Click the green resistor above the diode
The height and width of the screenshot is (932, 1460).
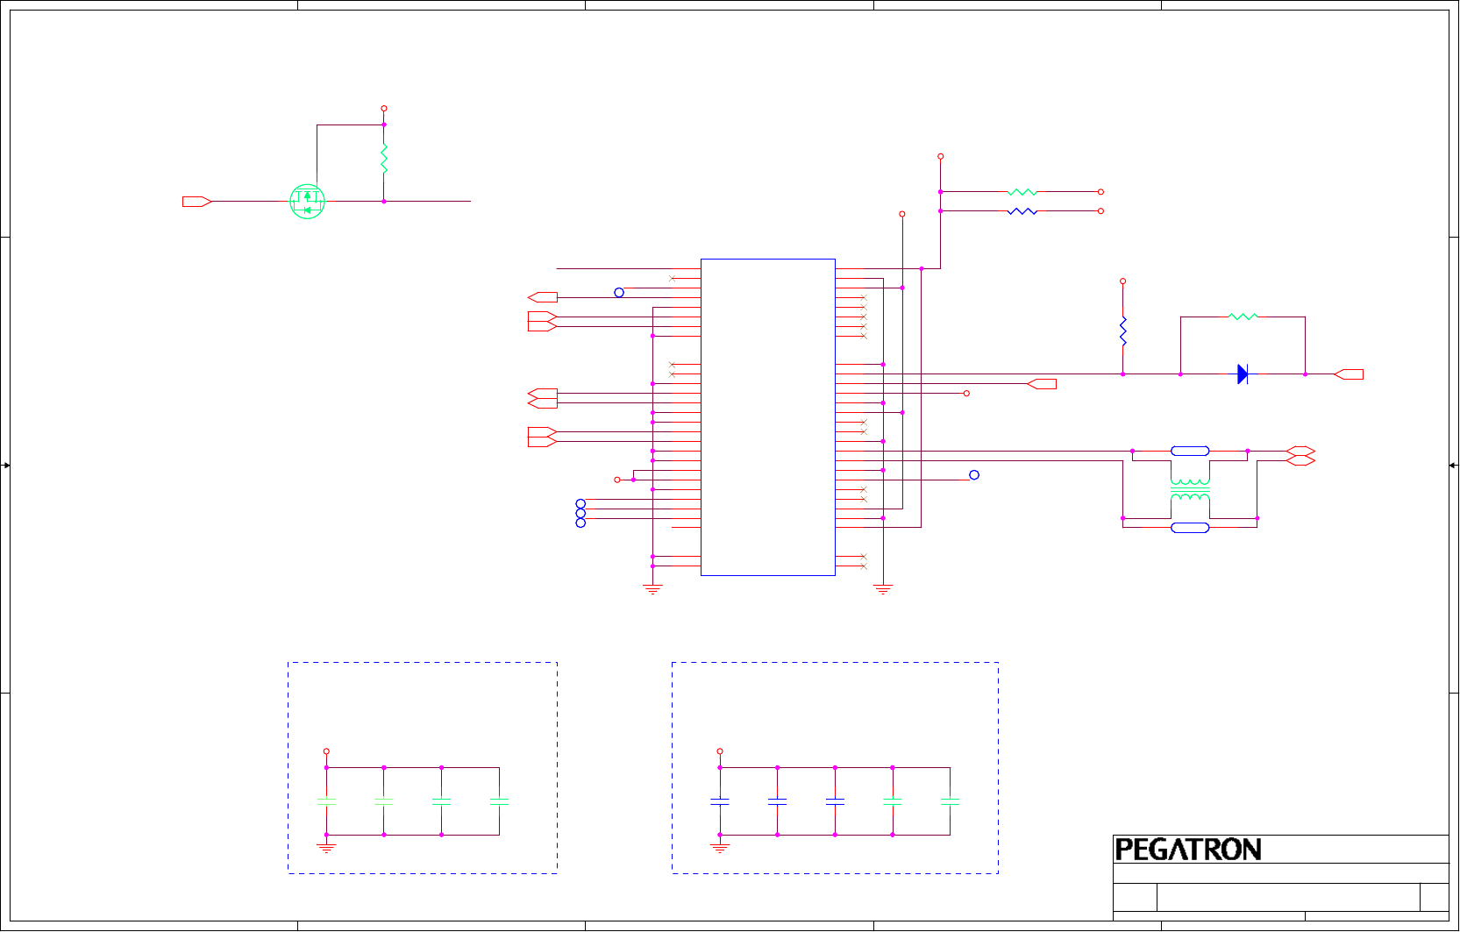[x=1243, y=317]
